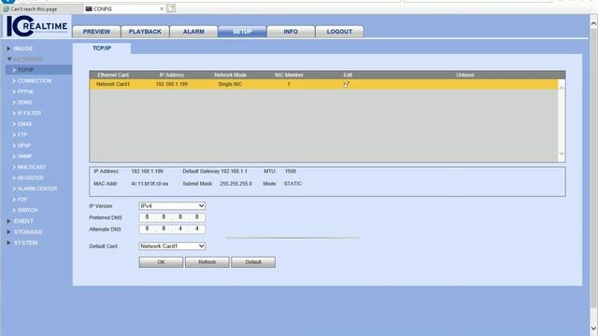Click the NIC table scroll down arrow

[x=562, y=153]
